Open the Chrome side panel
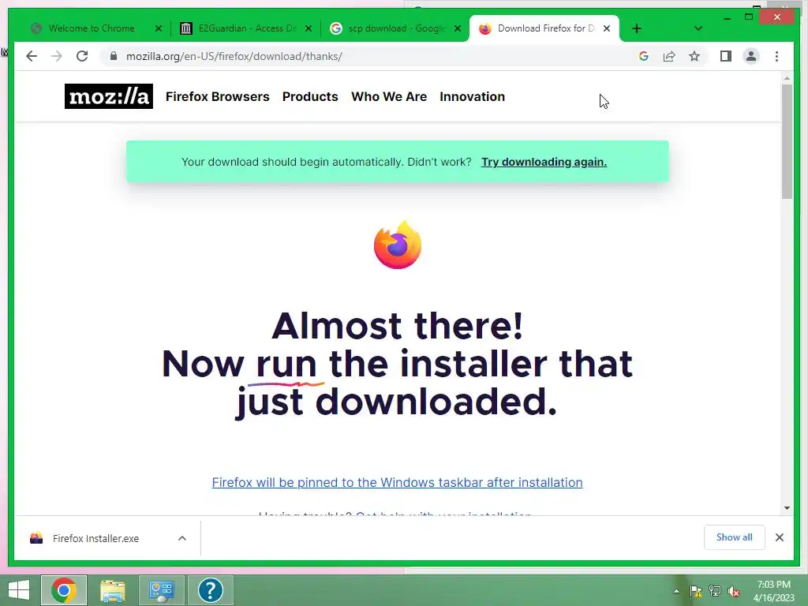The width and height of the screenshot is (808, 606). (726, 56)
